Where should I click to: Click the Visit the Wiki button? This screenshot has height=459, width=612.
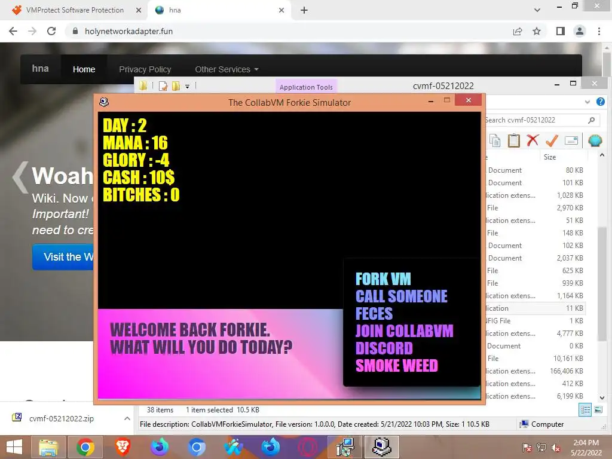63,257
